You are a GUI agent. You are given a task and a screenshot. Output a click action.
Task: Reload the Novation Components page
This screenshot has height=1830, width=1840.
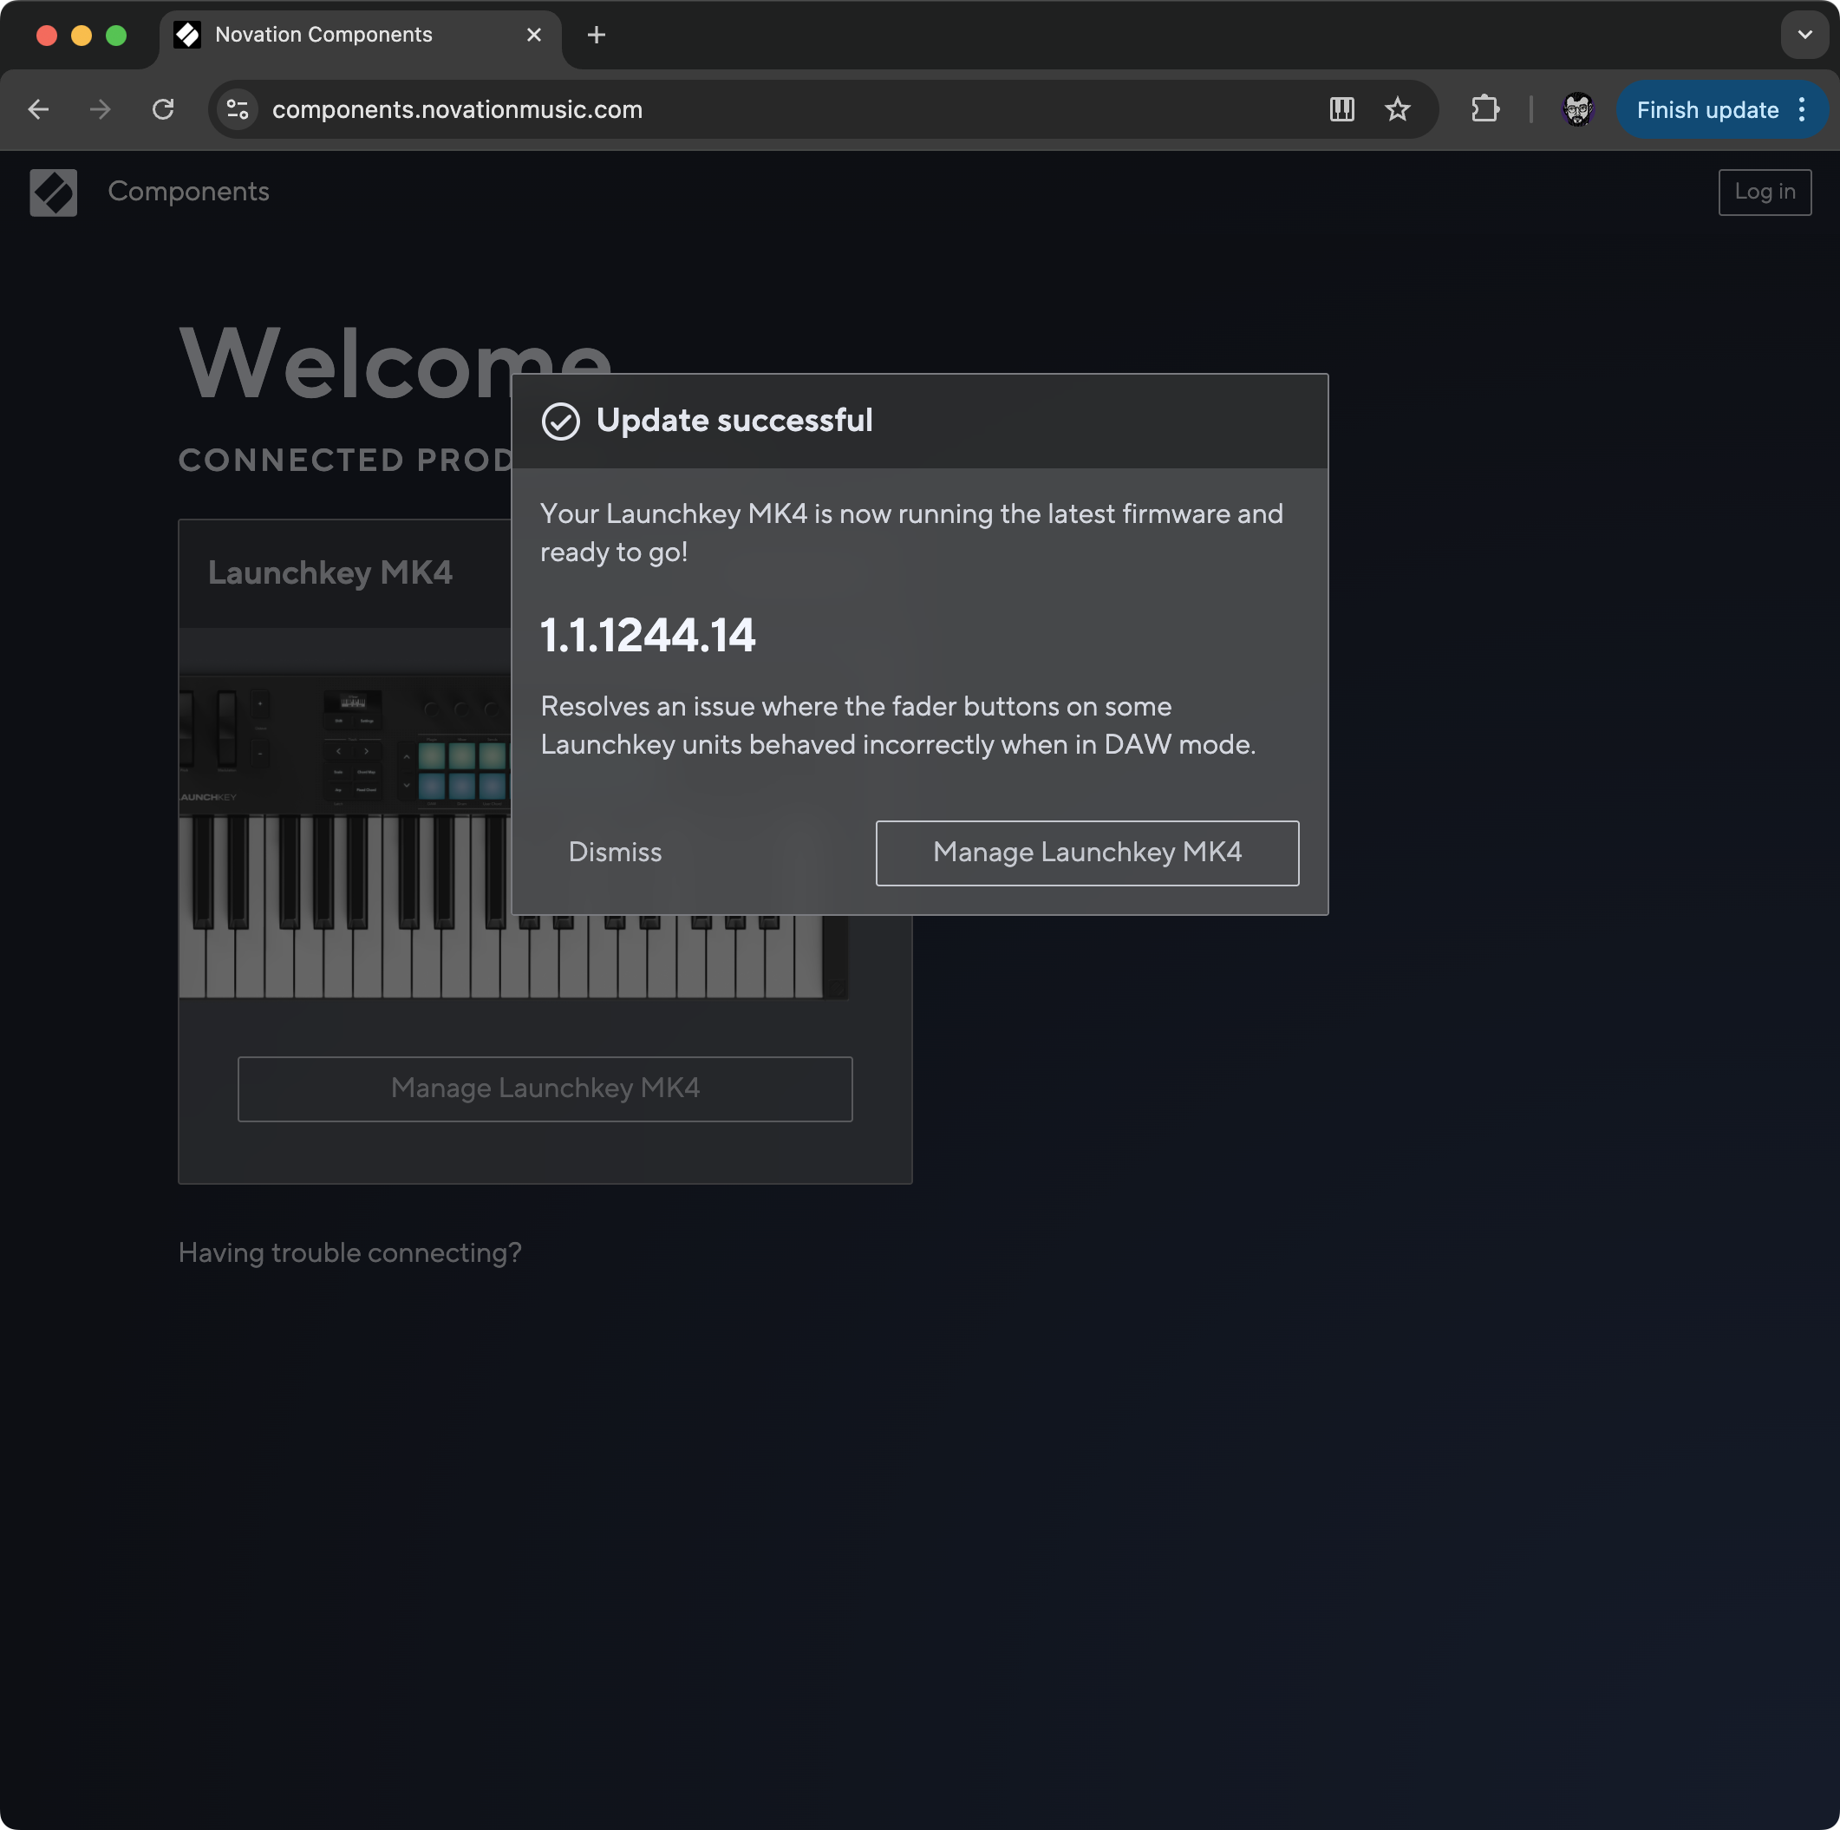pos(163,109)
